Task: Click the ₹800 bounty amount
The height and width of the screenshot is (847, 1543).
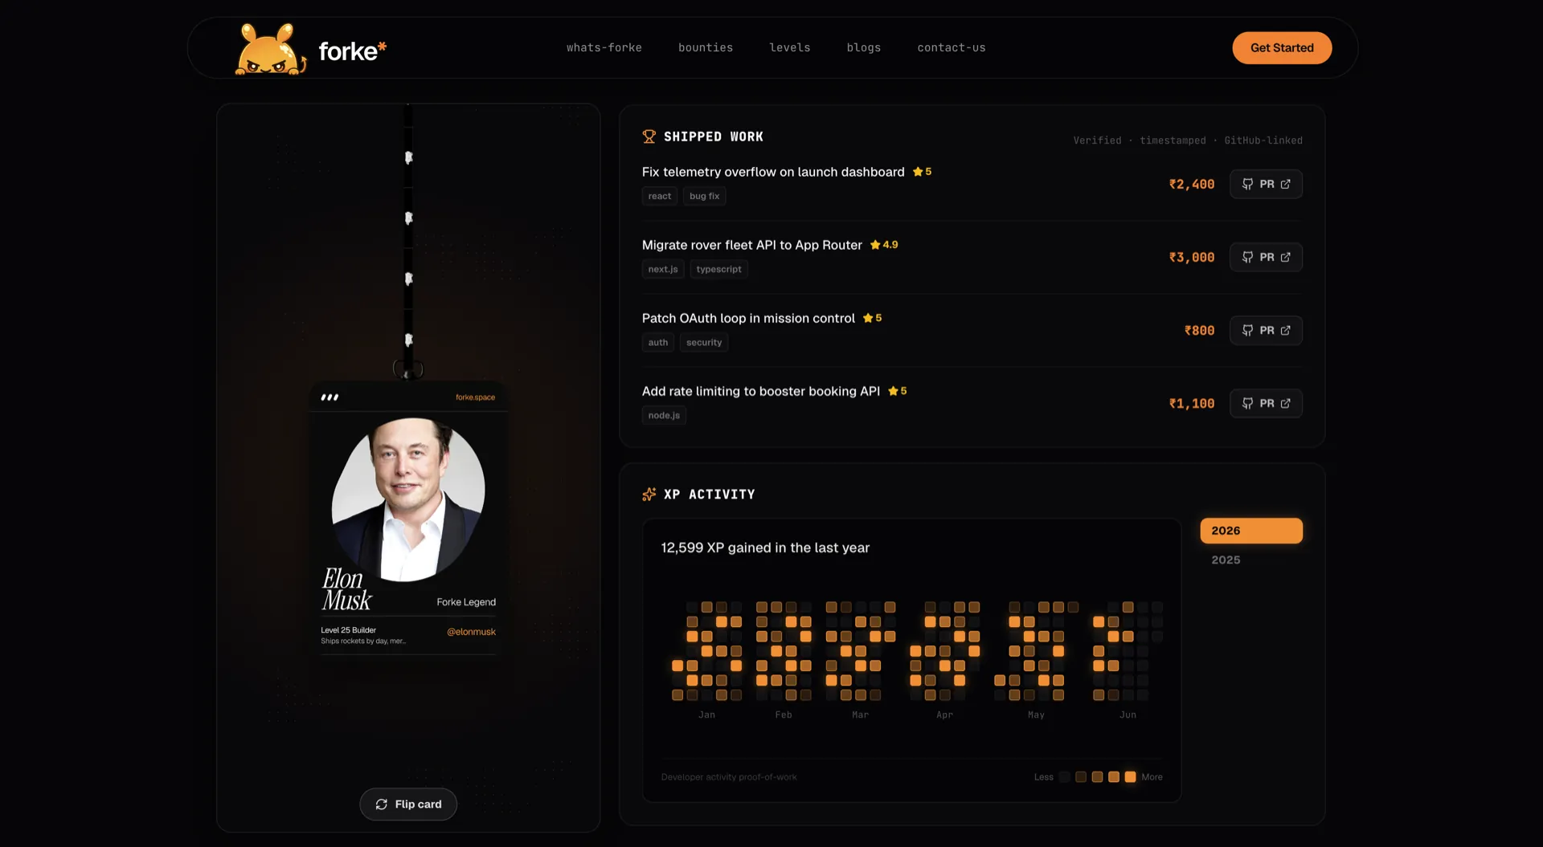Action: tap(1199, 330)
